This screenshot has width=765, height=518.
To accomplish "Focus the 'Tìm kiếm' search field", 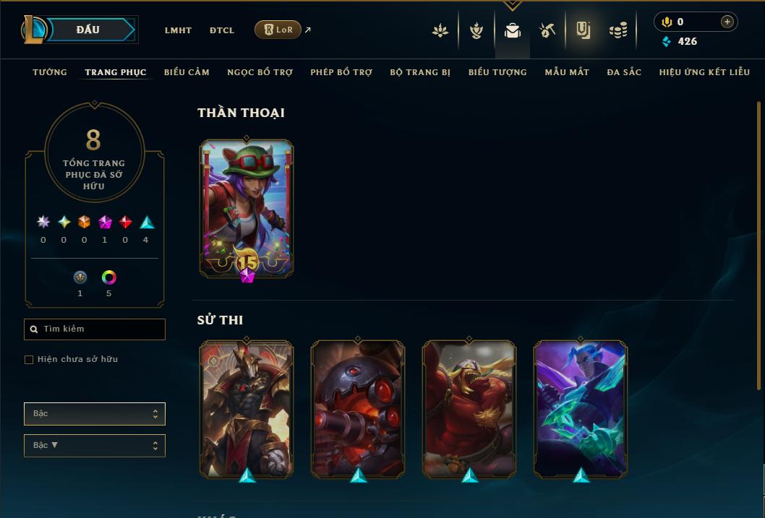I will pyautogui.click(x=95, y=329).
